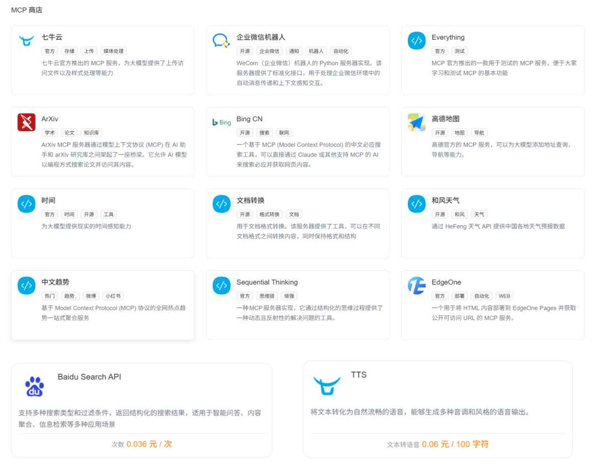The height and width of the screenshot is (468, 596).
Task: Click the 部署 tag on EdgeOne
Action: coord(460,296)
